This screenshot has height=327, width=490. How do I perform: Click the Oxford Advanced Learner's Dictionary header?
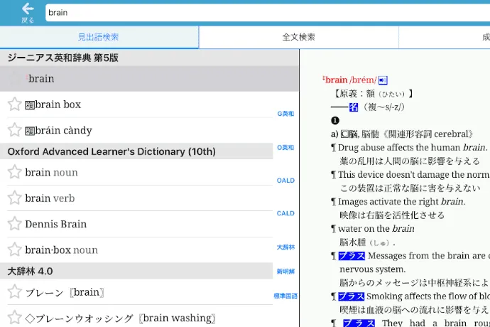point(136,151)
